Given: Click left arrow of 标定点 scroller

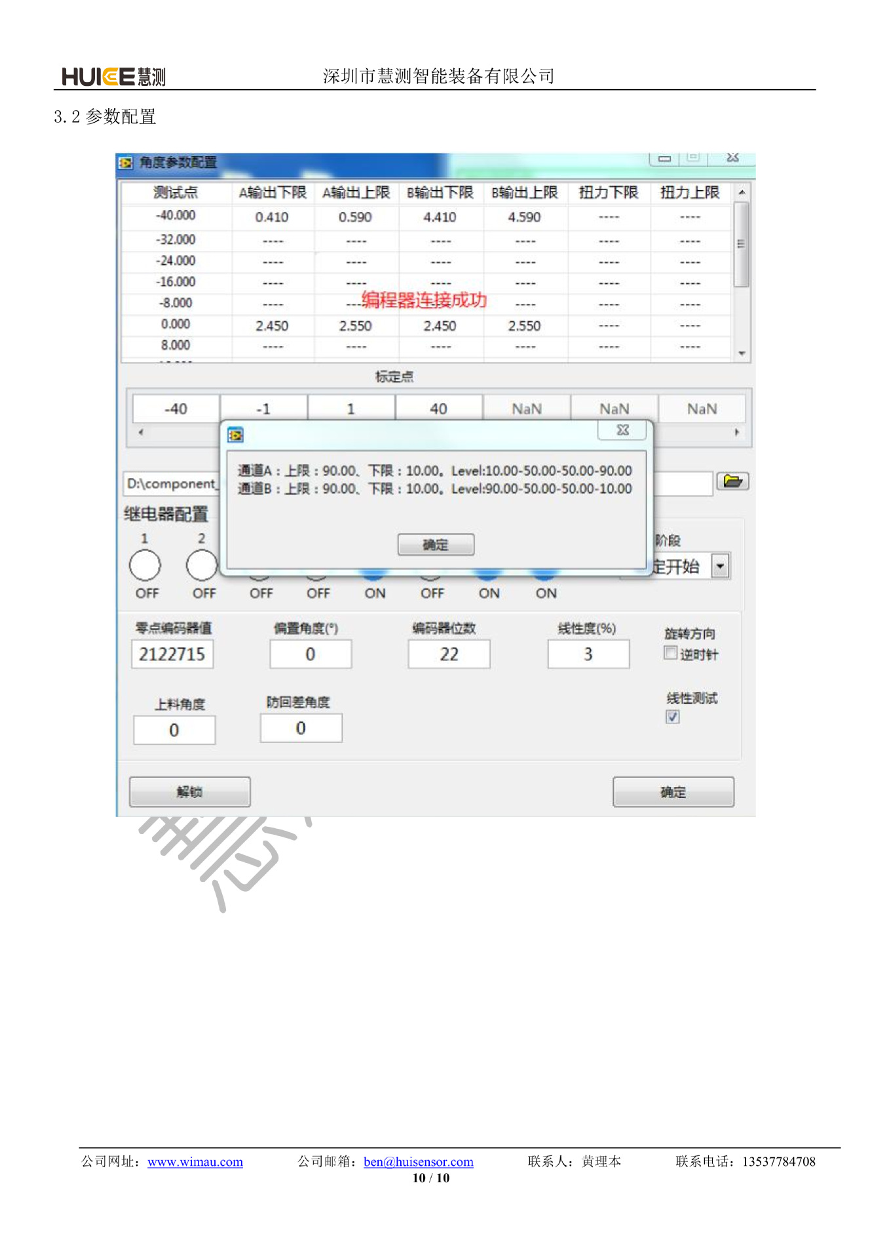Looking at the screenshot, I should coord(141,432).
